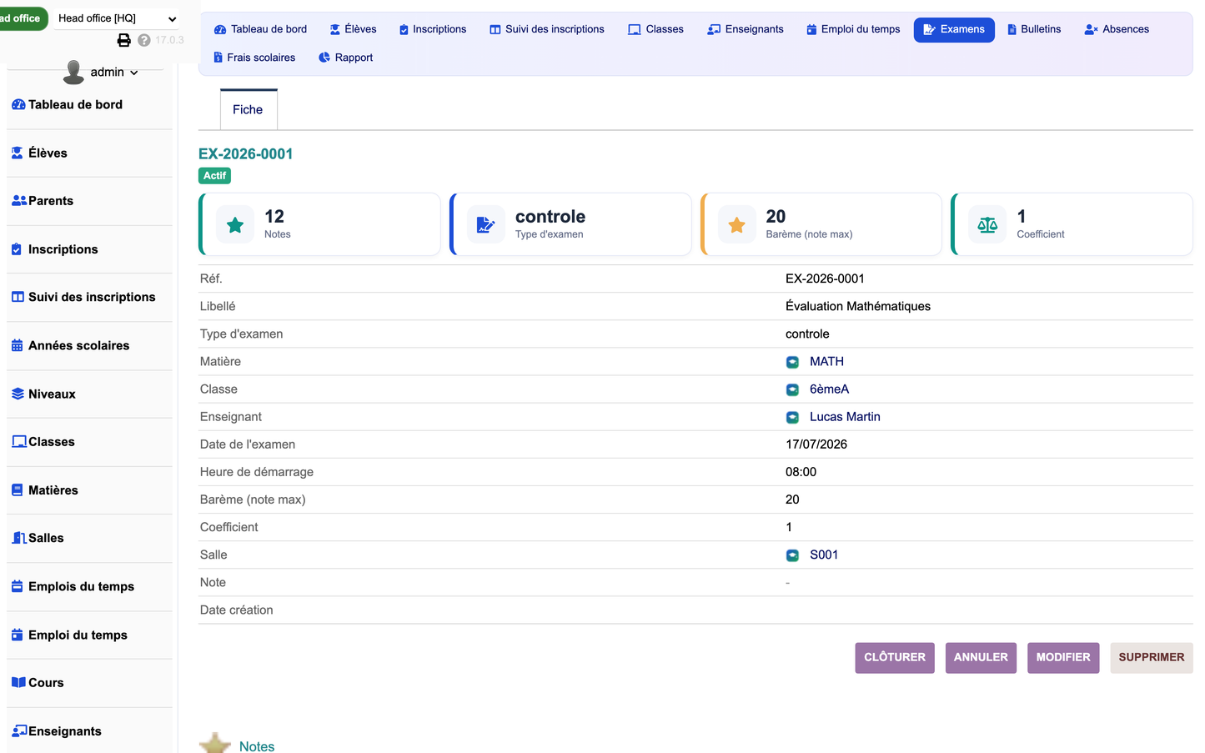This screenshot has width=1205, height=753.
Task: Go to Absences in the top menu
Action: [1117, 29]
